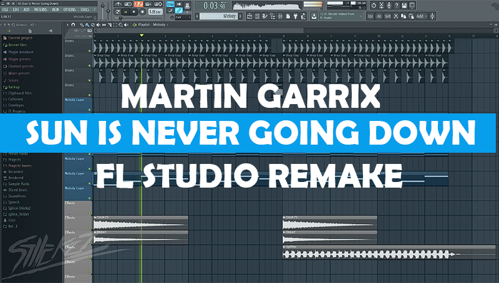Click the microphone recording icon
The image size is (499, 283).
pos(389,6)
